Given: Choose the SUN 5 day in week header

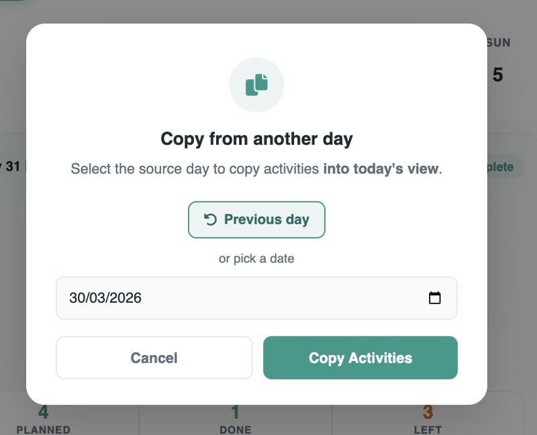Looking at the screenshot, I should pos(497,64).
